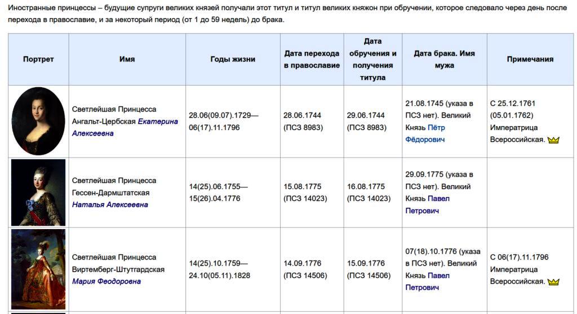Open the portrait of Мария Феодоровна
Viewport: 577px width, 314px height.
(38, 269)
